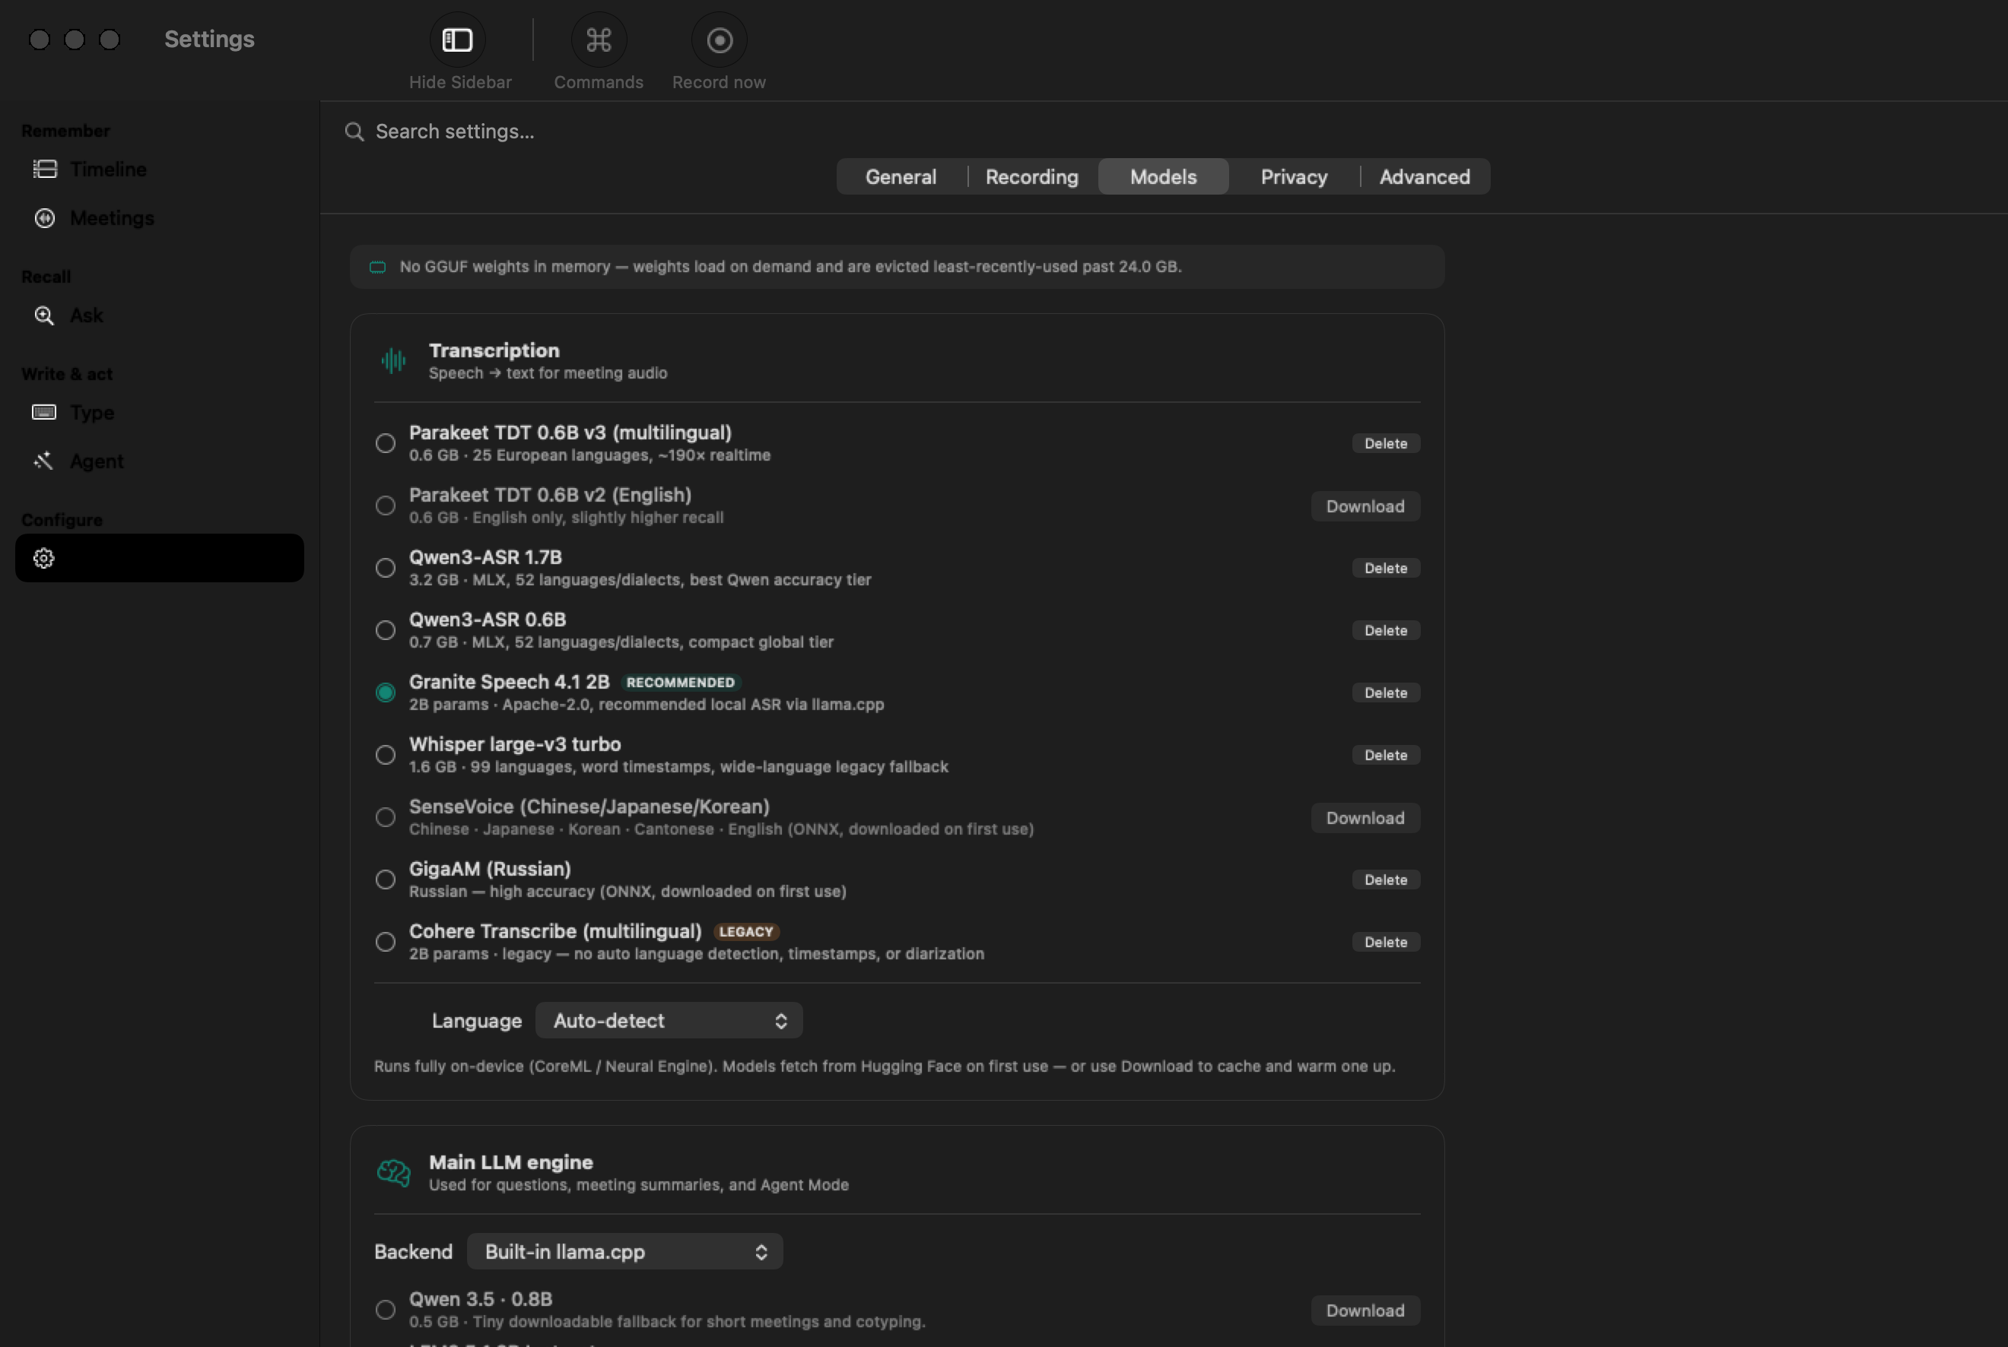Select Parakeet TDT 0.6B v3 radio button
Viewport: 2008px width, 1347px height.
click(385, 443)
